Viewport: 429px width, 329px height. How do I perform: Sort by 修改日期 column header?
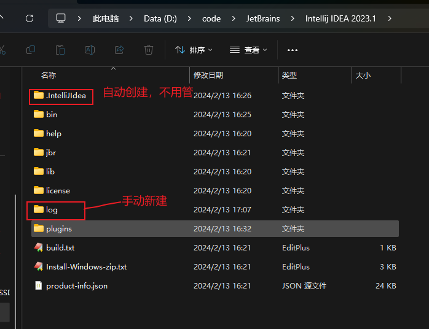208,75
